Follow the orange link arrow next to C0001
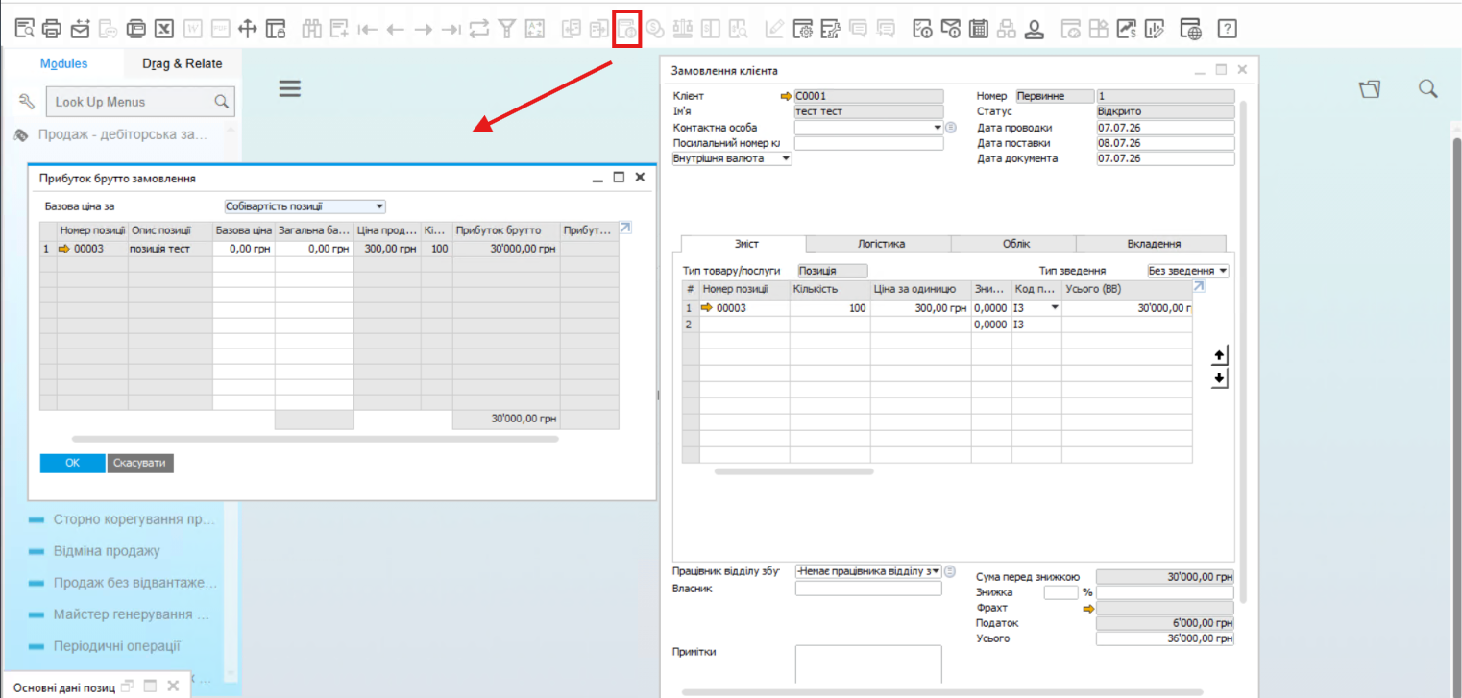The height and width of the screenshot is (698, 1462). coord(787,96)
